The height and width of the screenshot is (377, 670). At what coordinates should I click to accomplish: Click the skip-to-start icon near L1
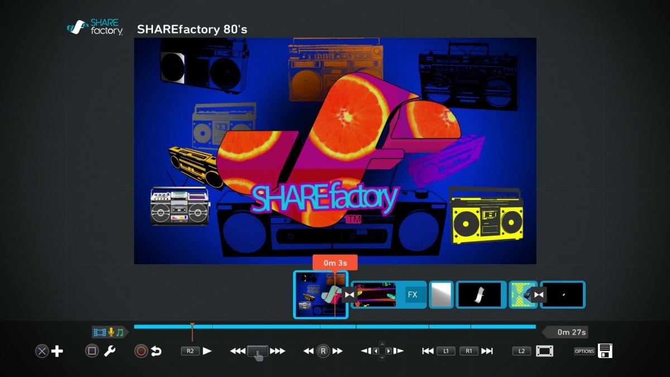point(428,351)
